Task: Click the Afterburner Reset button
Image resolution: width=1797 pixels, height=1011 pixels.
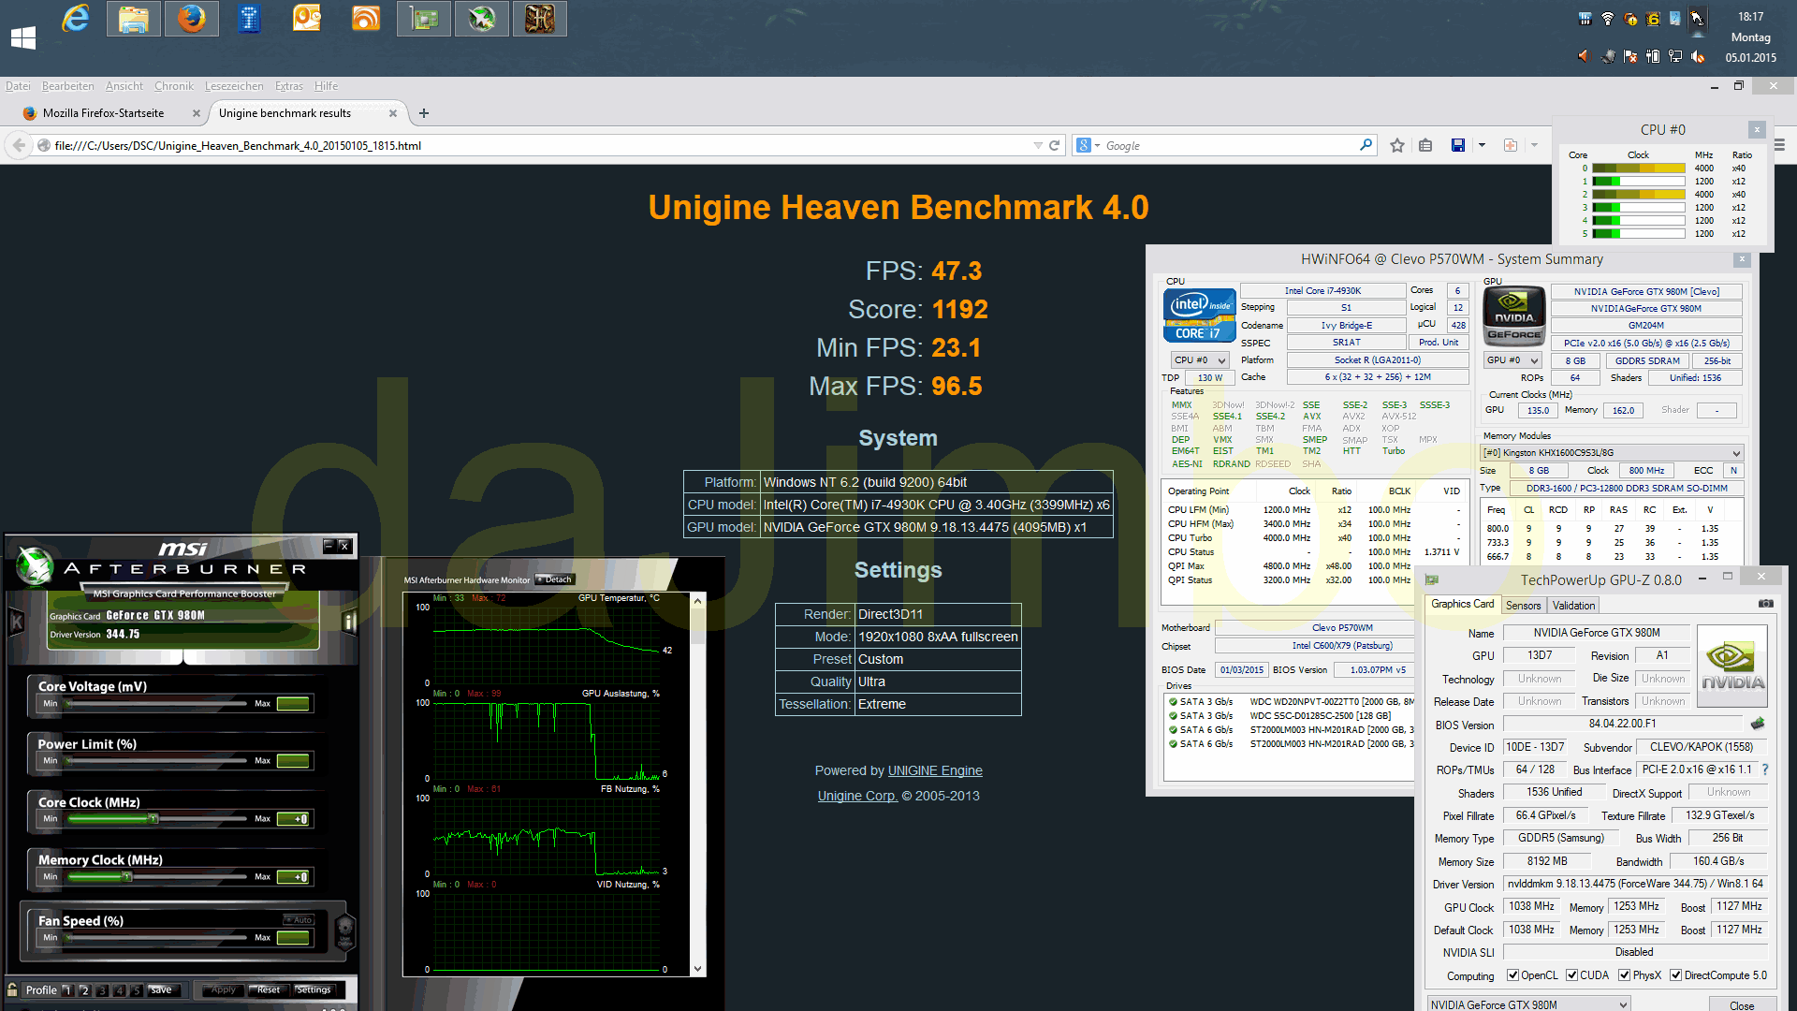Action: [269, 989]
